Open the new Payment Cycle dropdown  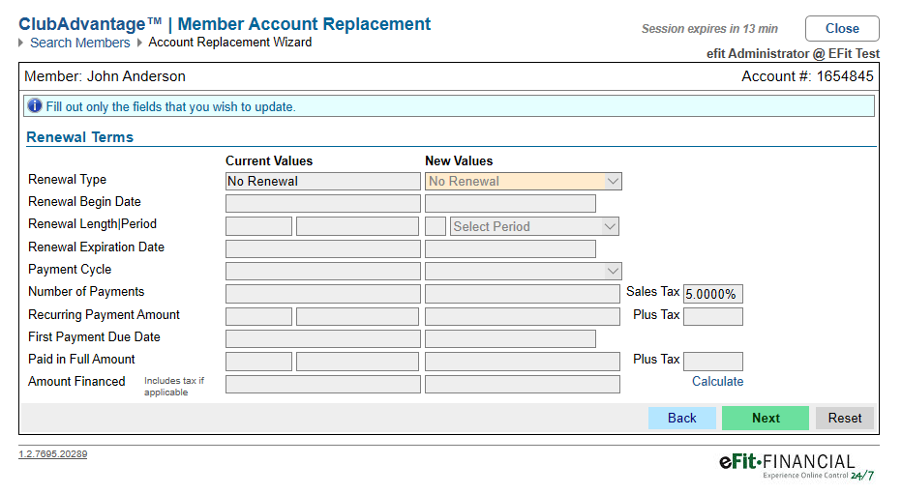(524, 271)
